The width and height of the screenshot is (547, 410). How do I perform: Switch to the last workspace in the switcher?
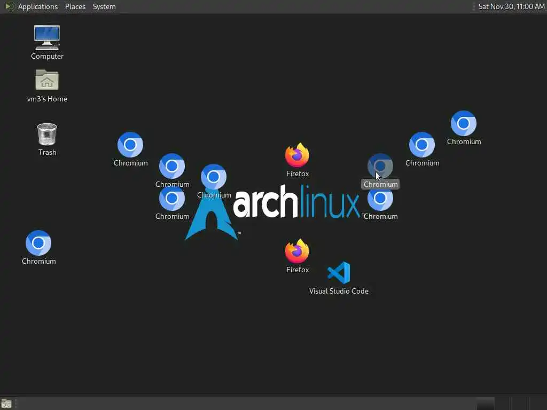[x=538, y=404]
